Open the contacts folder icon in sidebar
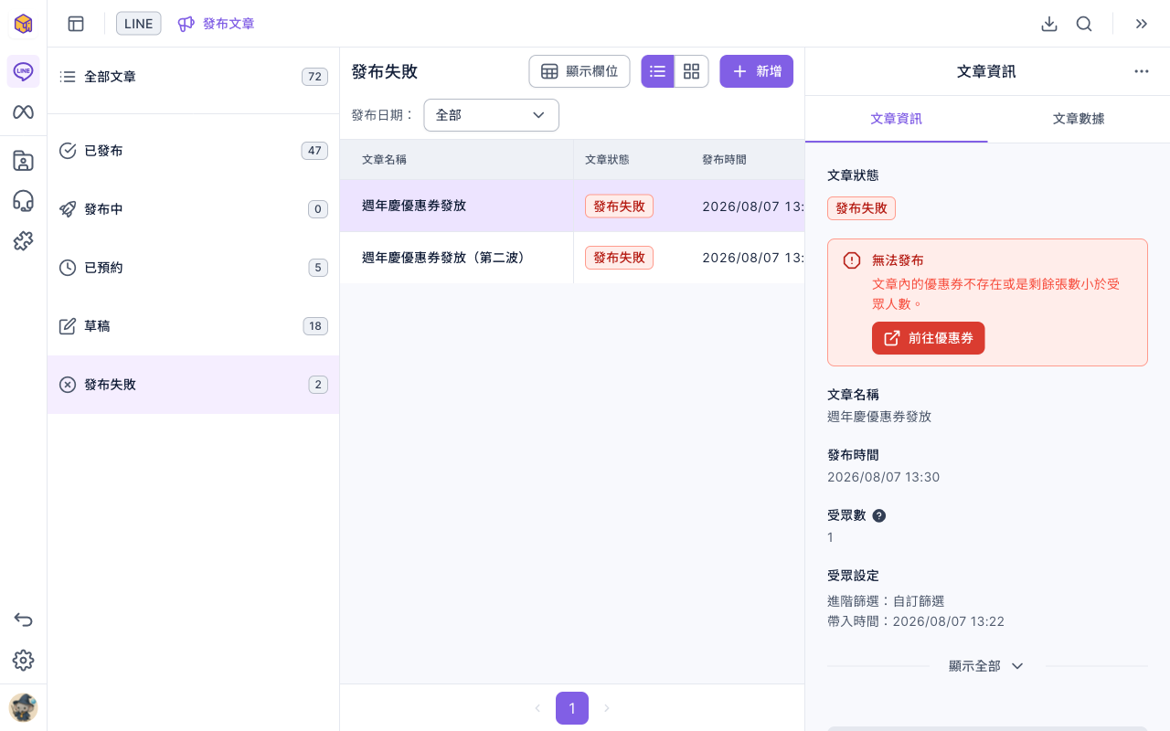This screenshot has height=731, width=1170. pyautogui.click(x=23, y=161)
